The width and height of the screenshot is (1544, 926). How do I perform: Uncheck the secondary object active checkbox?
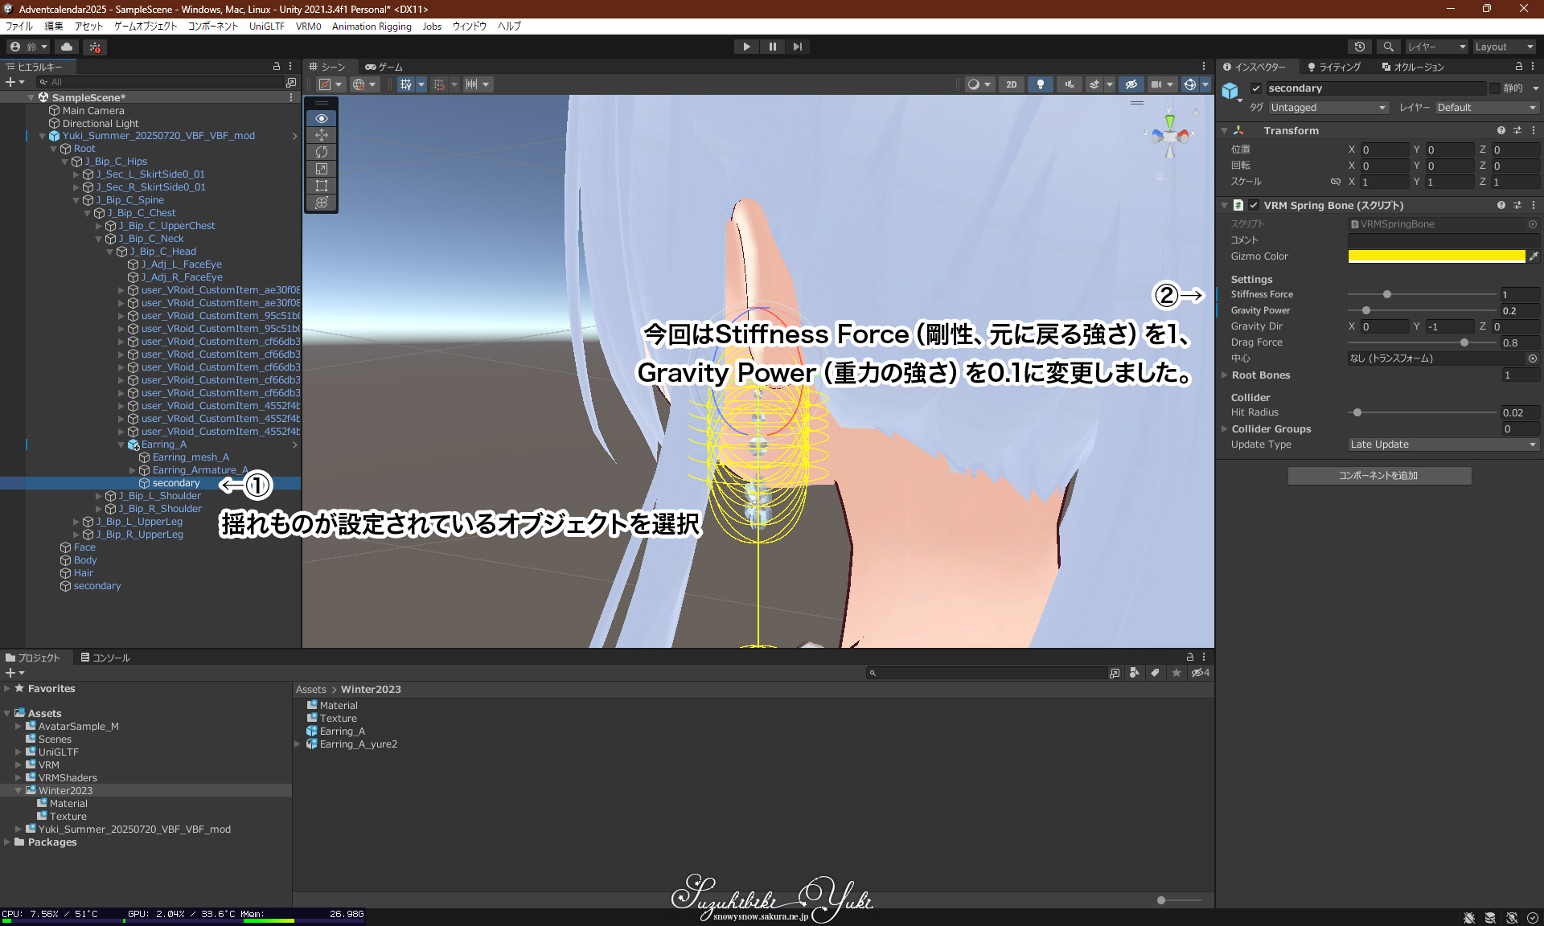(x=1256, y=88)
